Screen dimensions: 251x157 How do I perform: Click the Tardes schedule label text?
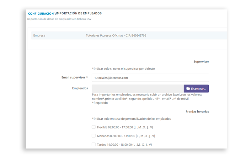pos(124,145)
